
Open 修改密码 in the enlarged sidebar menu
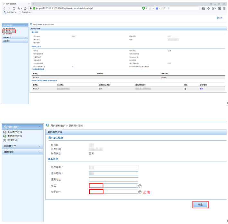tap(12, 140)
